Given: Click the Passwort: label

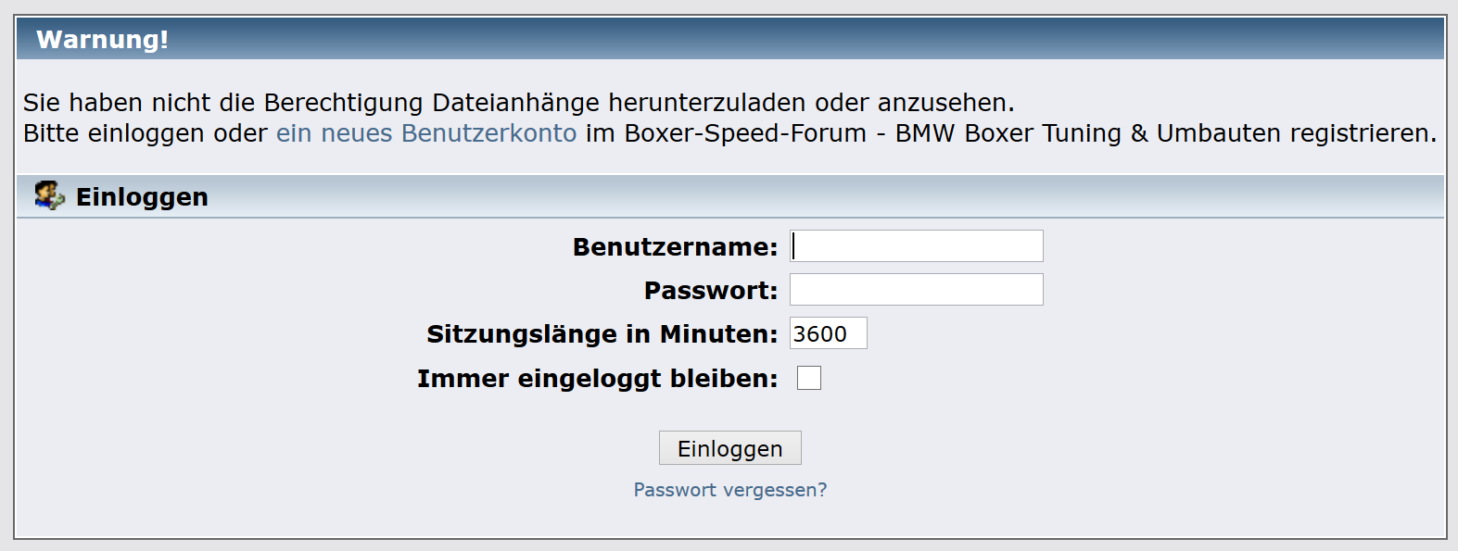Looking at the screenshot, I should pyautogui.click(x=711, y=291).
